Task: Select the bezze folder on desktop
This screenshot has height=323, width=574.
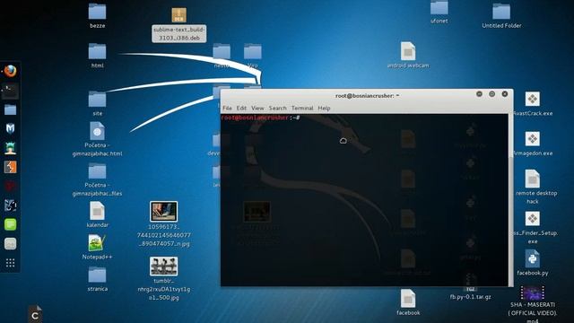Action: coord(97,12)
